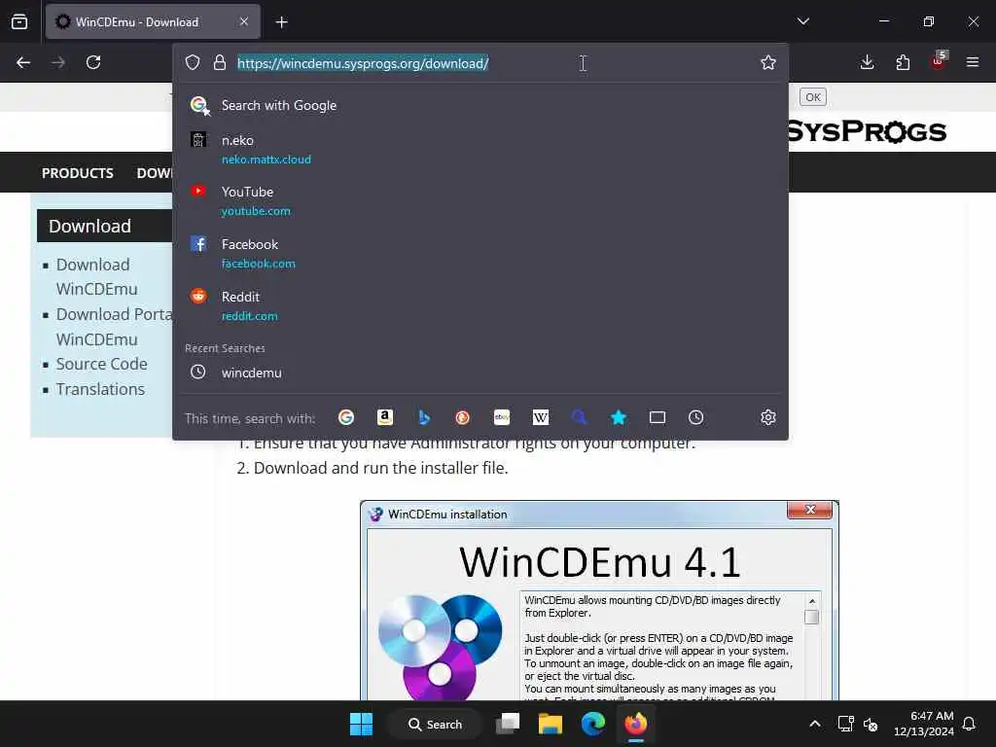The width and height of the screenshot is (996, 747).
Task: Search this time in history (clock icon)
Action: 696,417
